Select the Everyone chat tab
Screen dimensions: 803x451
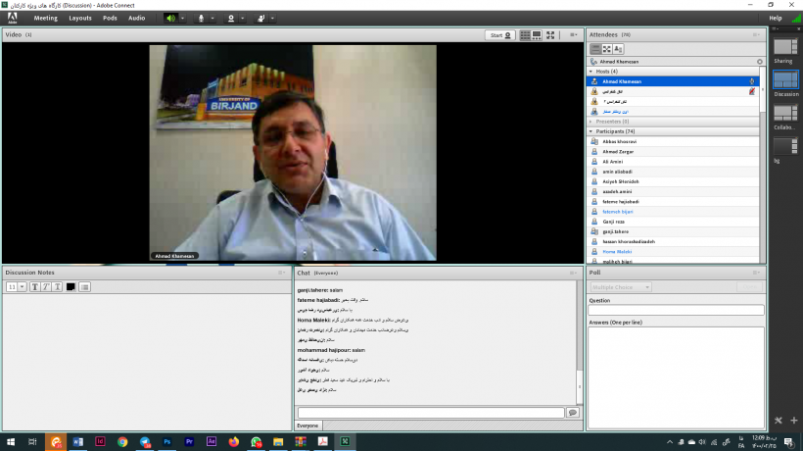click(307, 426)
